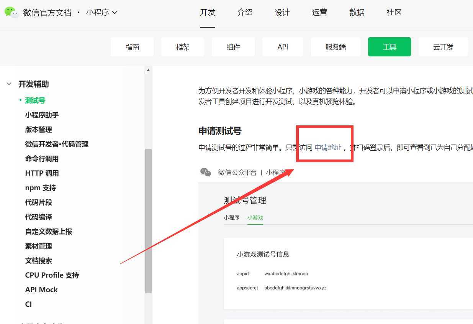This screenshot has height=324, width=473.
Task: Open 版本管理 in the sidebar
Action: [x=39, y=130]
